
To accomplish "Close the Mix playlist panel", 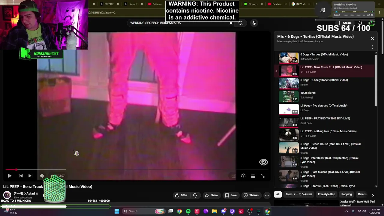I will (x=372, y=38).
